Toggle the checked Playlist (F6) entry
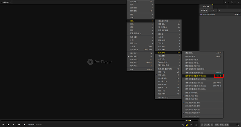Screen dimensions: 241x127 coord(141,57)
